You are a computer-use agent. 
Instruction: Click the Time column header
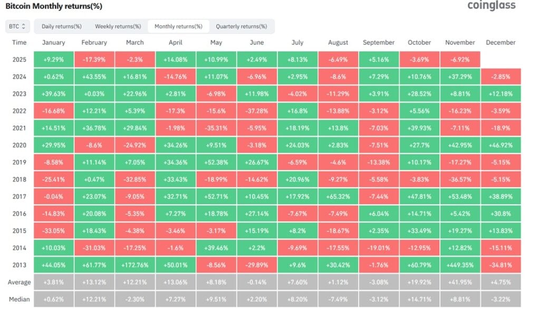pos(20,43)
